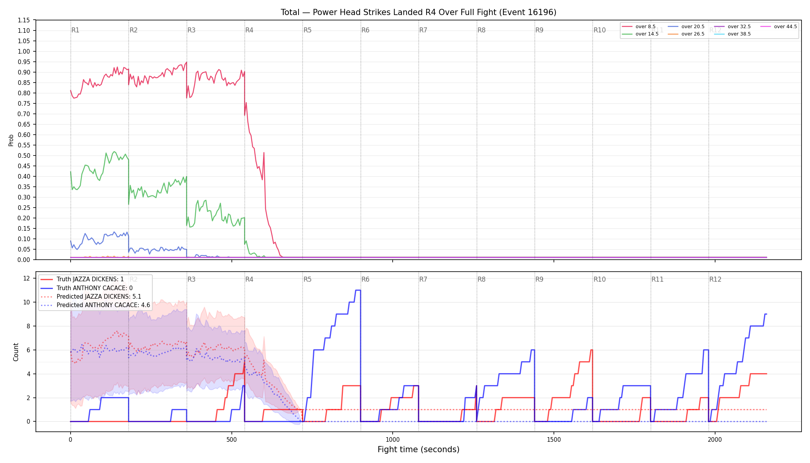Click the R6 round marker in the Prob chart
This screenshot has height=463, width=810.
click(365, 30)
